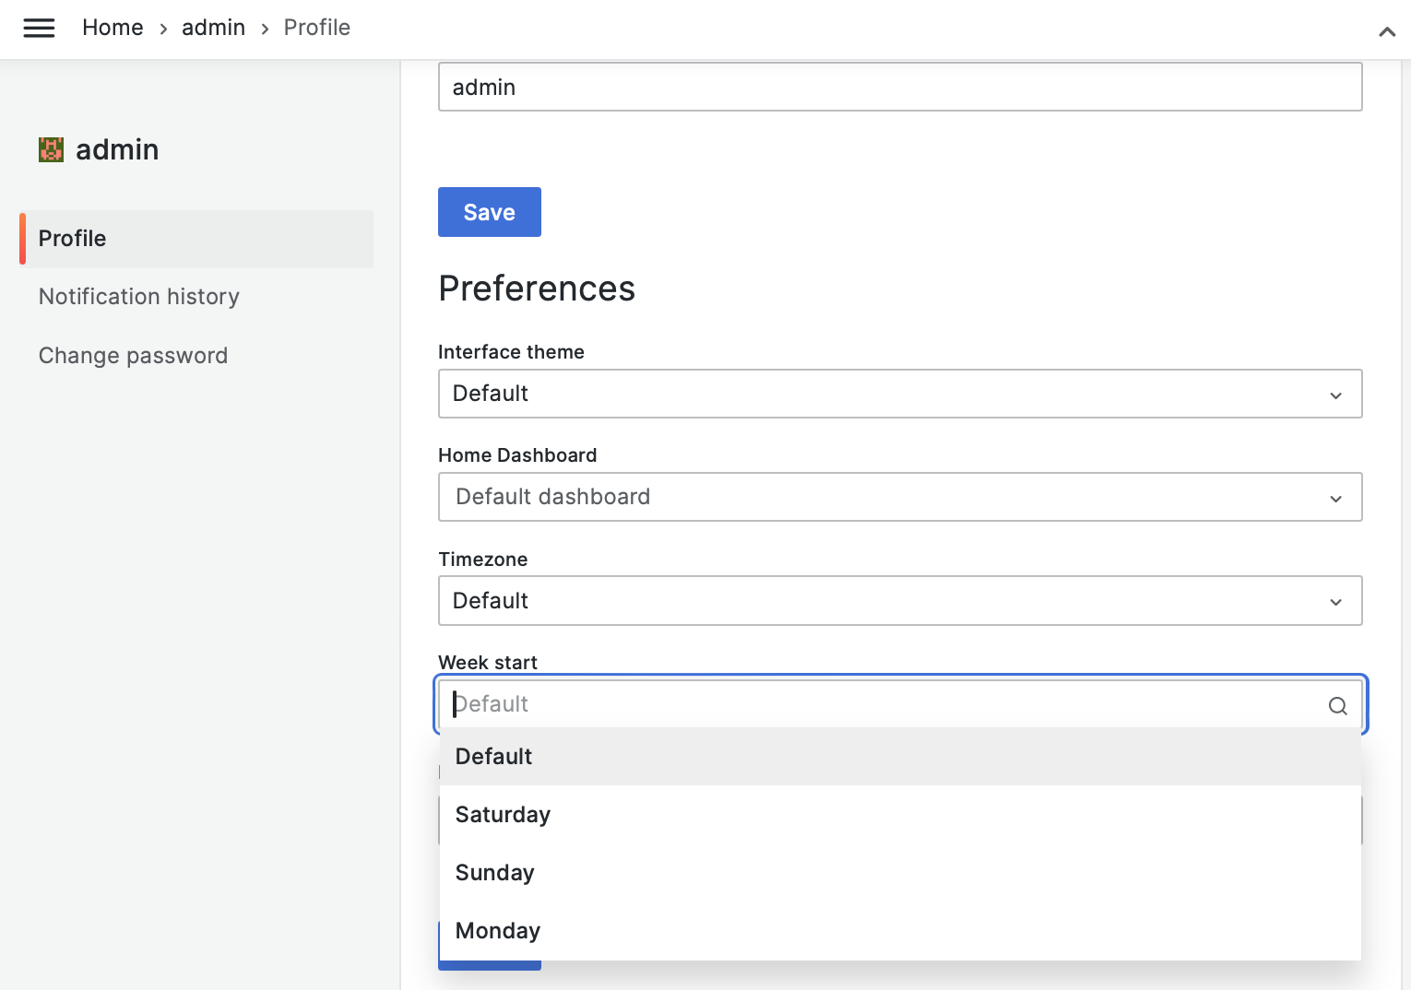Choose Sunday as week start
Screen dimensions: 1411x990
[495, 873]
